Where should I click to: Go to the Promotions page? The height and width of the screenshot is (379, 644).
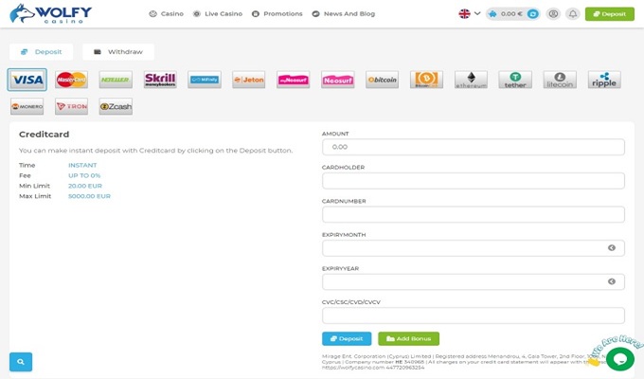(x=277, y=14)
